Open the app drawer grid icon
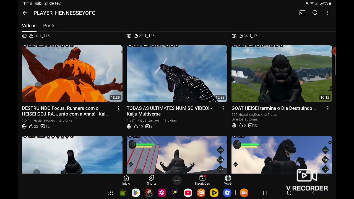Viewport: 354px width, 199px height. (x=111, y=193)
